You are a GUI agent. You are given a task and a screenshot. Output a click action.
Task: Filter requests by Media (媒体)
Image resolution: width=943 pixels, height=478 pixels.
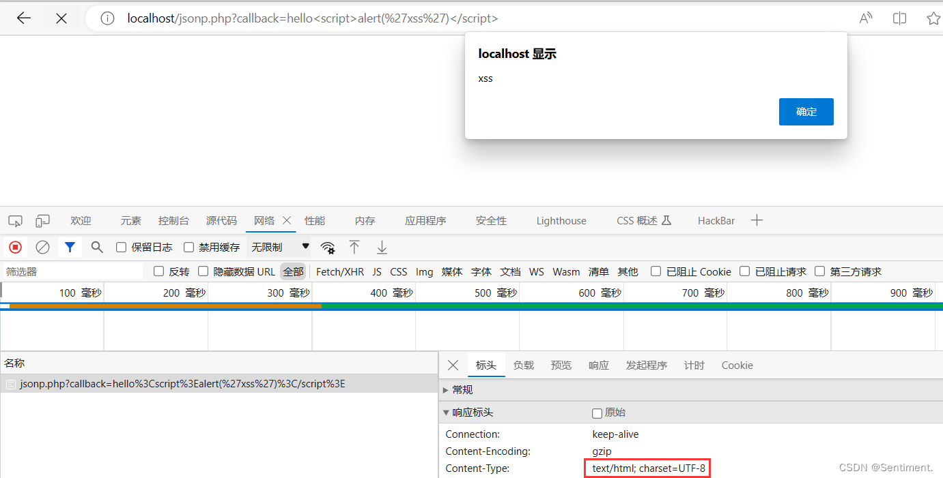coord(452,271)
